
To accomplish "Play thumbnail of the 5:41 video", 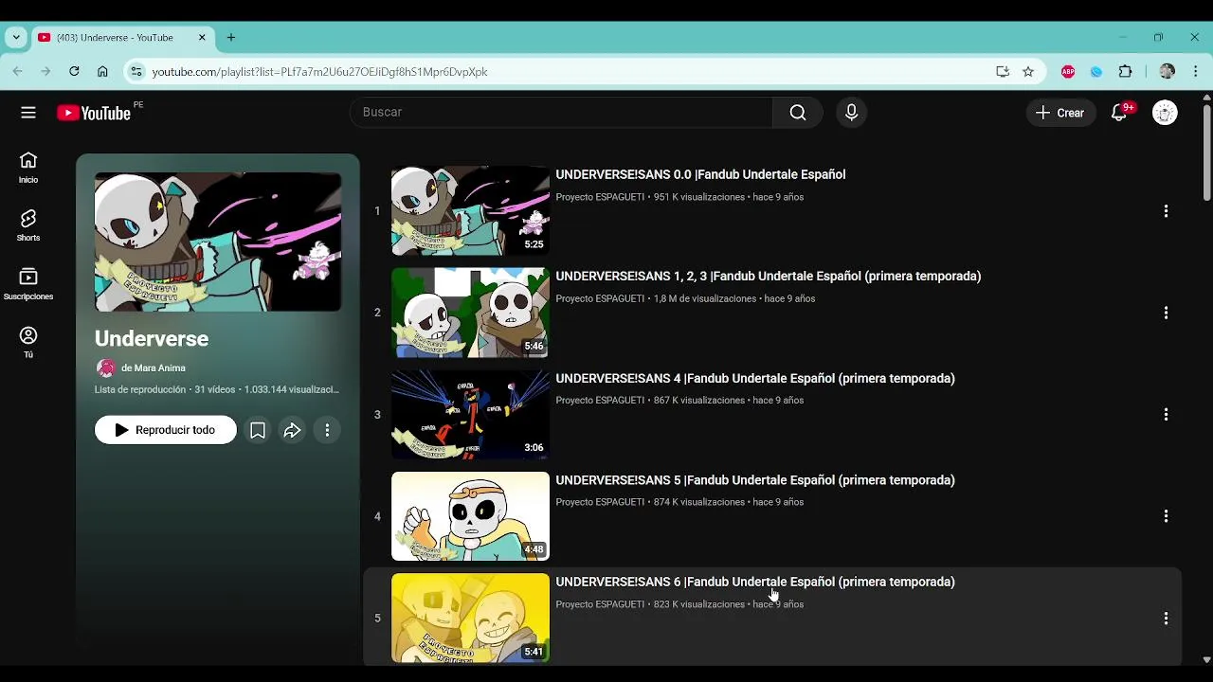I will click(x=470, y=619).
